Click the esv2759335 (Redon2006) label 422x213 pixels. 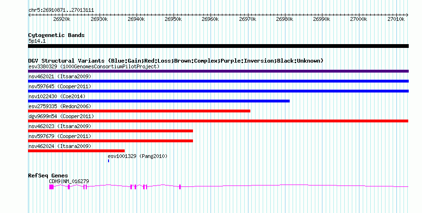(60, 106)
